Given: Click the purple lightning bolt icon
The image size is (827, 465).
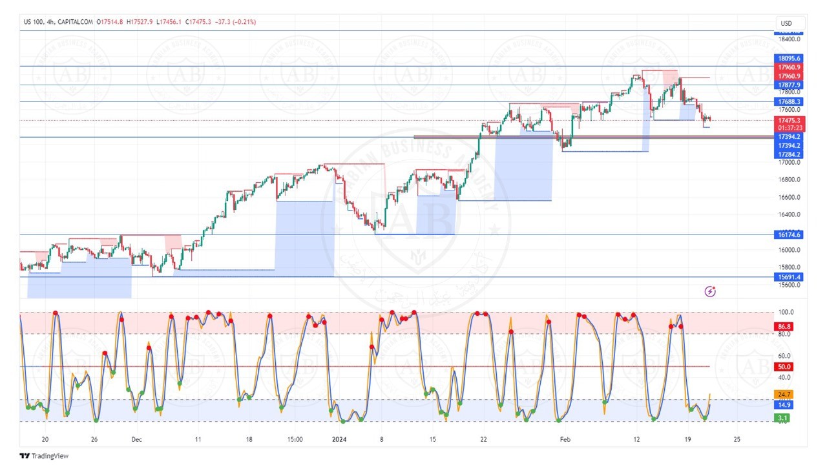Looking at the screenshot, I should (x=710, y=291).
